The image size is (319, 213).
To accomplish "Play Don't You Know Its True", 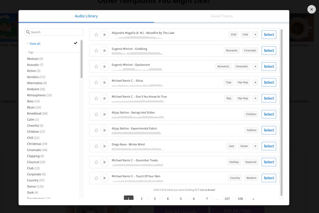I will click(x=105, y=98).
